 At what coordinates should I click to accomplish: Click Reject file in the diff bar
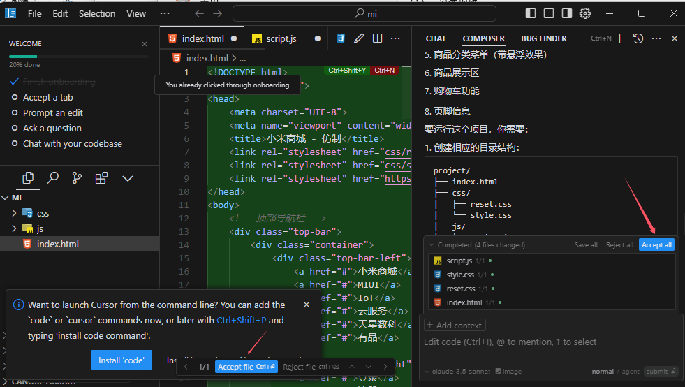click(x=311, y=367)
